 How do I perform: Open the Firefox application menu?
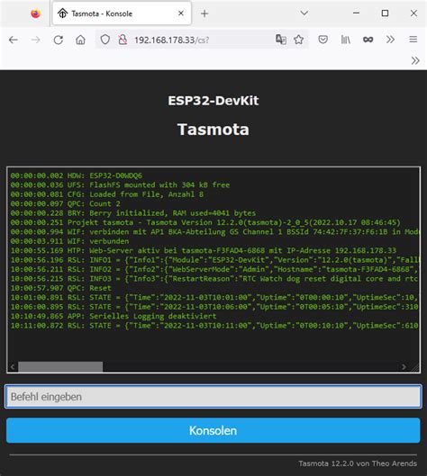point(413,40)
